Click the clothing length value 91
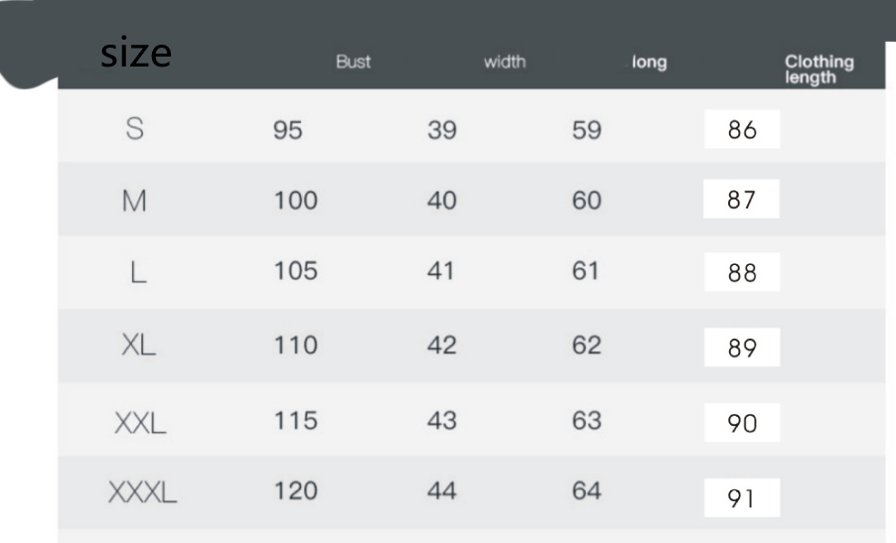Image resolution: width=896 pixels, height=543 pixels. 742,498
